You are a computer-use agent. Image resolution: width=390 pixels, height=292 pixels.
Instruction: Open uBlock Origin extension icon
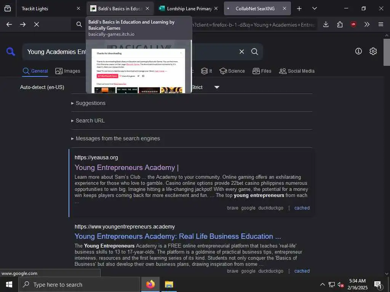coord(353,24)
